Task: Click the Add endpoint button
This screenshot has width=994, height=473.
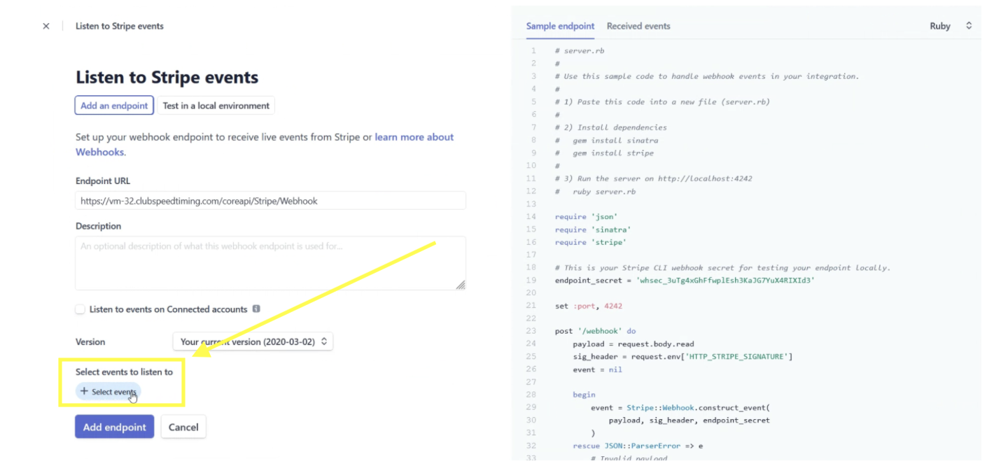Action: 114,427
